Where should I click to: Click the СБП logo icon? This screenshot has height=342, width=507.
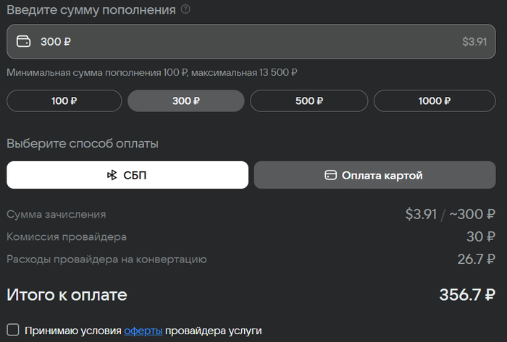pyautogui.click(x=112, y=175)
